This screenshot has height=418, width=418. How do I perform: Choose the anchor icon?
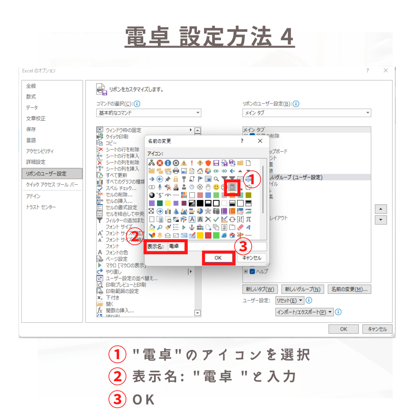pyautogui.click(x=192, y=228)
